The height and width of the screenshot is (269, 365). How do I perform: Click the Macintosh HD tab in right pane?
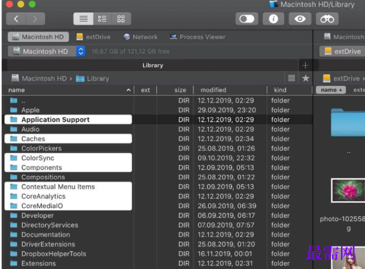[x=345, y=37]
